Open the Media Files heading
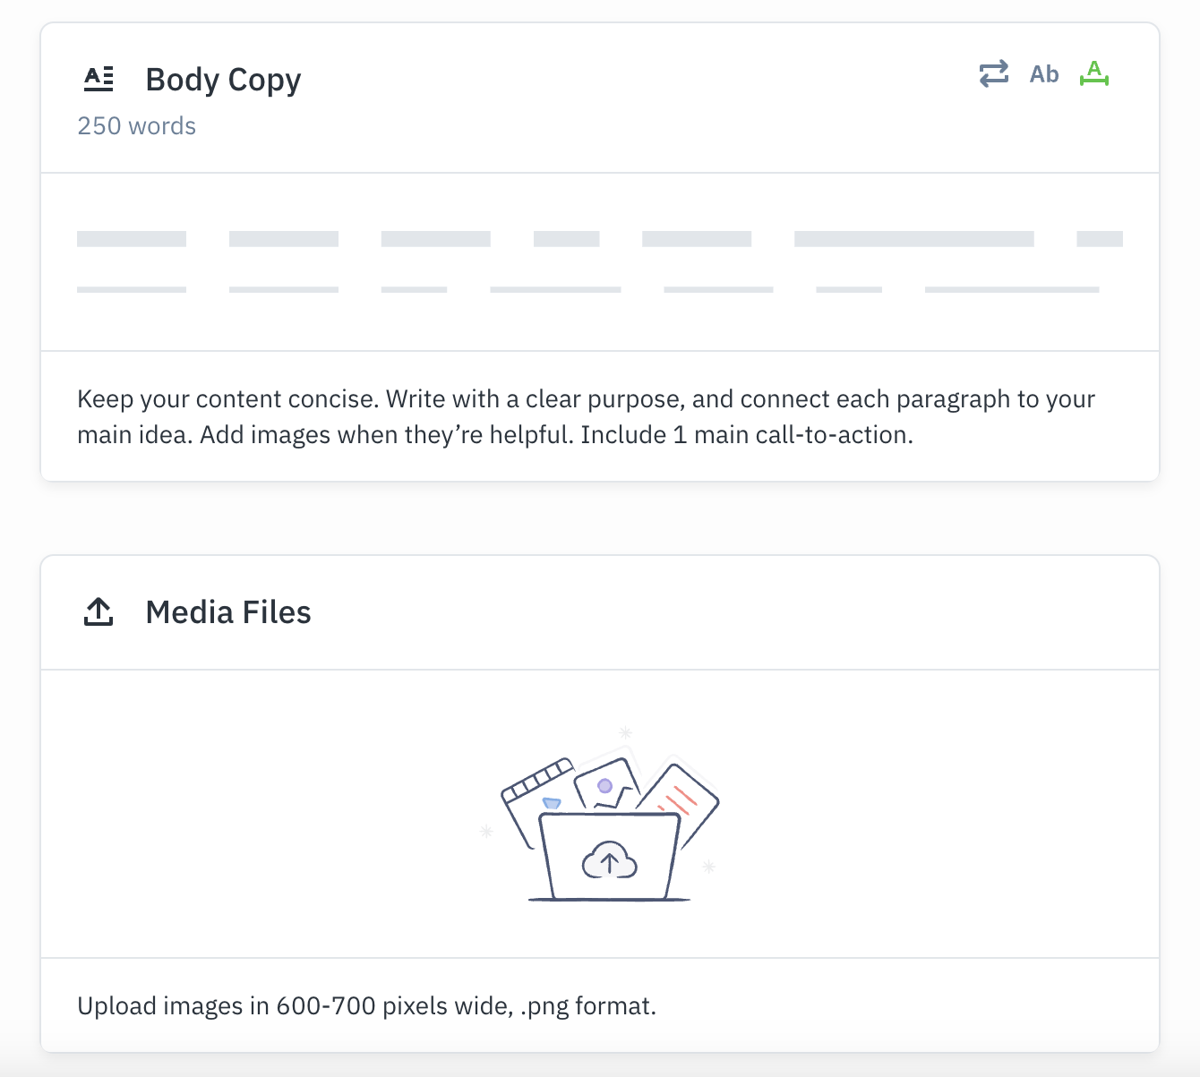This screenshot has height=1077, width=1200. (x=228, y=612)
